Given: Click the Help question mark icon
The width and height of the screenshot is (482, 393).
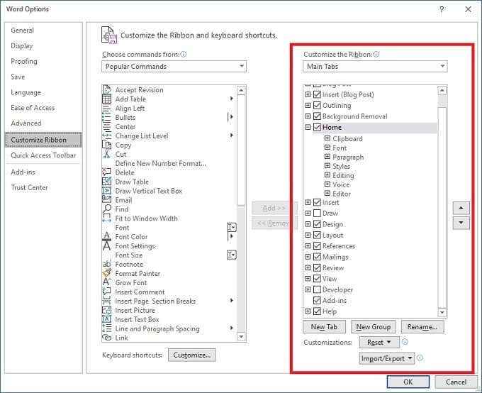Looking at the screenshot, I should [442, 9].
